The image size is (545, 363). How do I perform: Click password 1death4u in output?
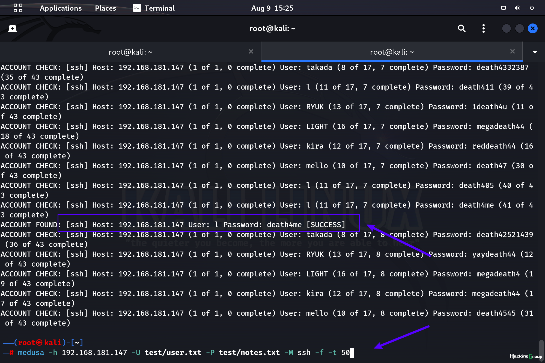click(x=489, y=107)
